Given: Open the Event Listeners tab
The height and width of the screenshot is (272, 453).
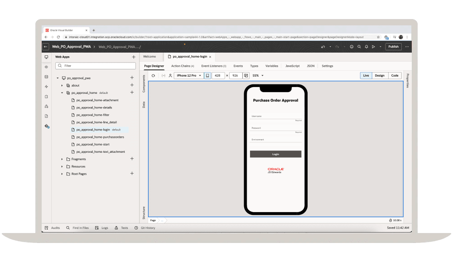Looking at the screenshot, I should pyautogui.click(x=214, y=66).
